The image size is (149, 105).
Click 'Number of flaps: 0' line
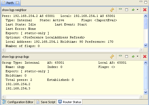(x=23, y=46)
